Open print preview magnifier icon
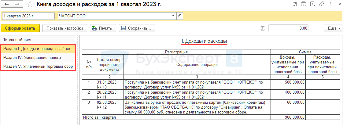343x126 pixels. [x=313, y=4]
